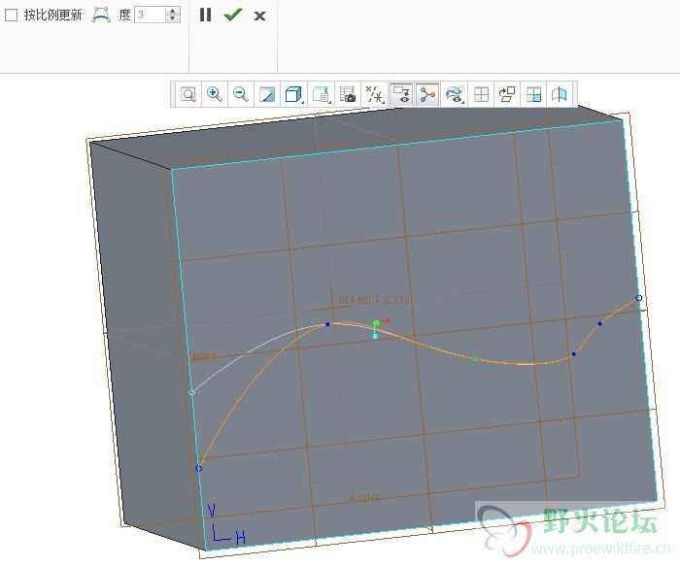The image size is (680, 566).
Task: Click the Repaint screen icon
Action: pos(267,94)
